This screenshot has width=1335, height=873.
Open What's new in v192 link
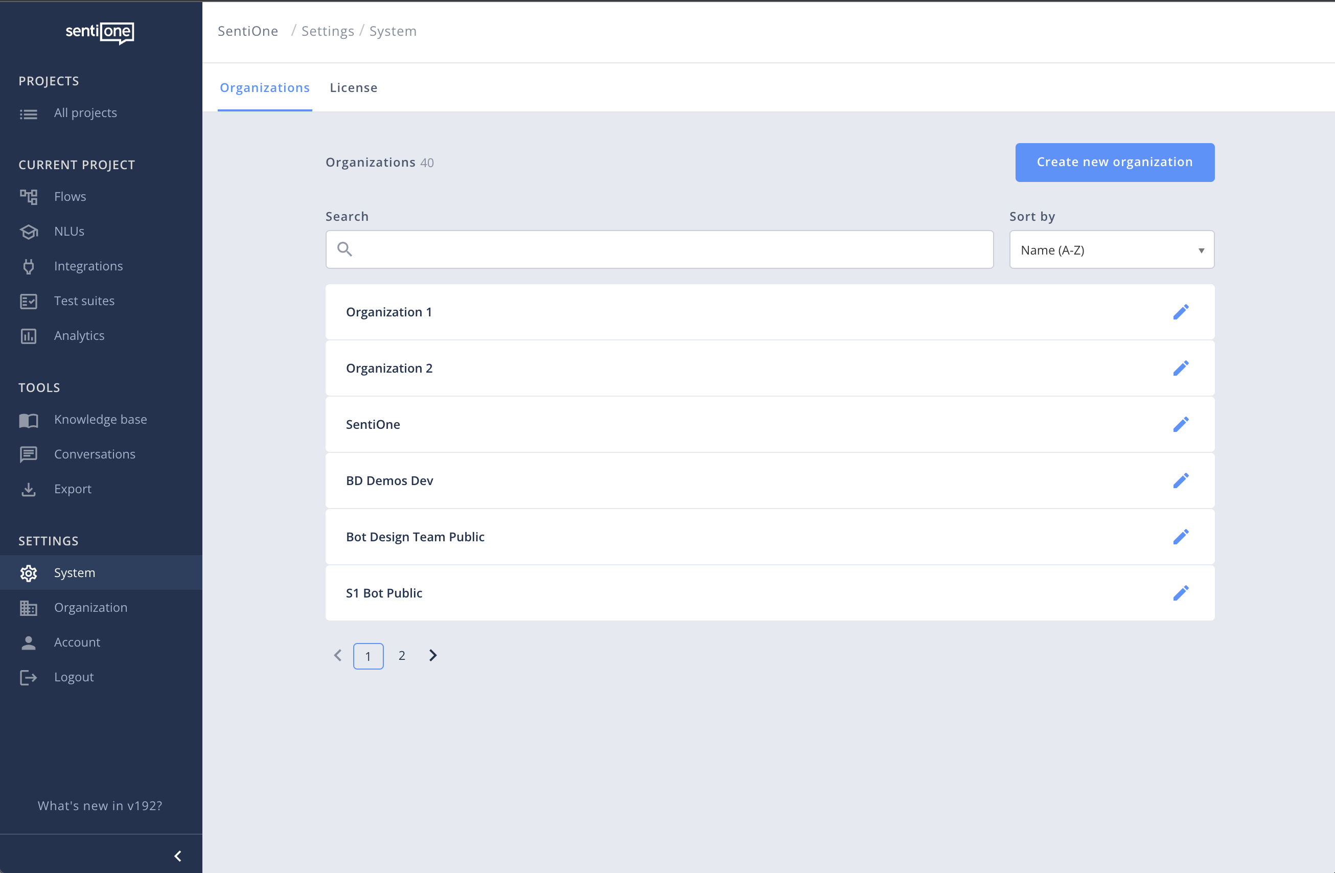tap(100, 806)
